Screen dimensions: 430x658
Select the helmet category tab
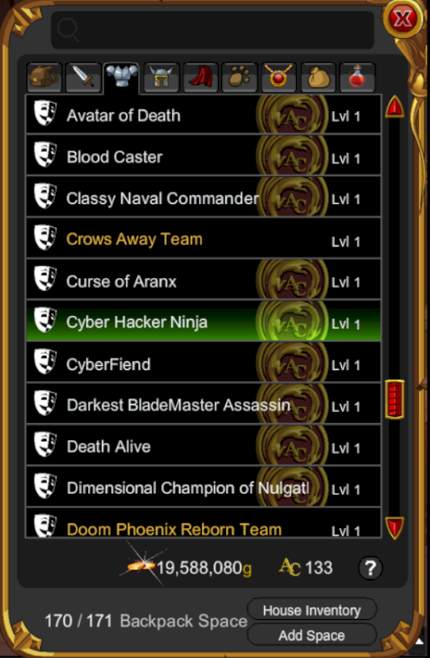[161, 77]
